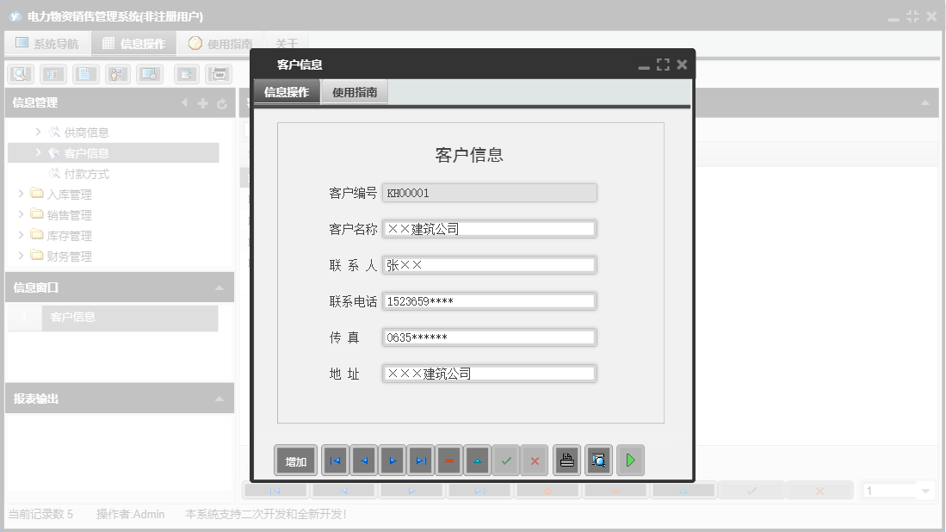This screenshot has width=946, height=532.
Task: Run the green execute arrow
Action: pyautogui.click(x=630, y=461)
